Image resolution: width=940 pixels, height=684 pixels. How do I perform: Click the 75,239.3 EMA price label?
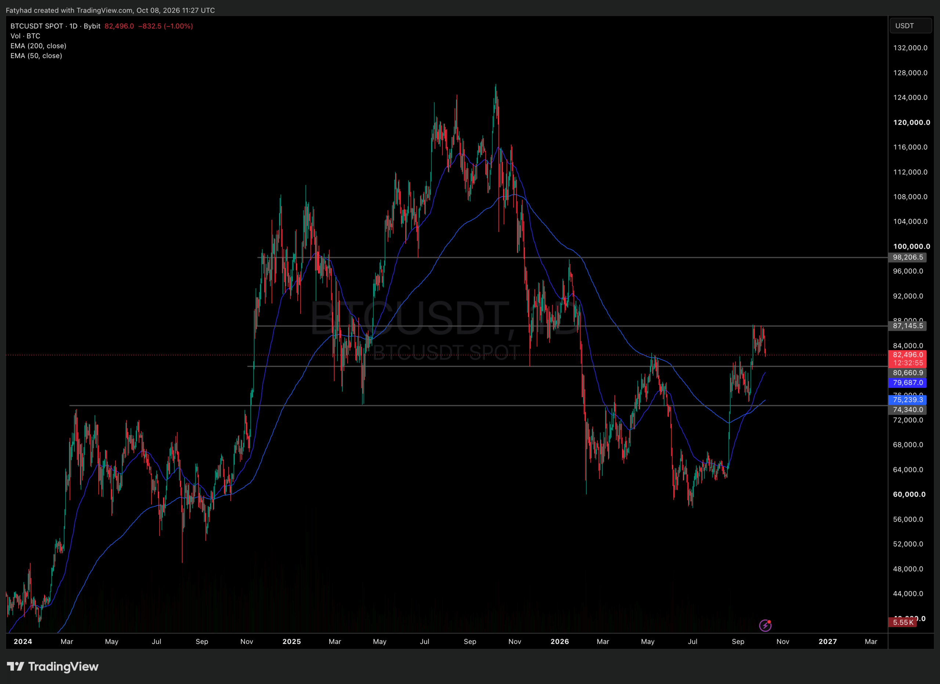[908, 400]
